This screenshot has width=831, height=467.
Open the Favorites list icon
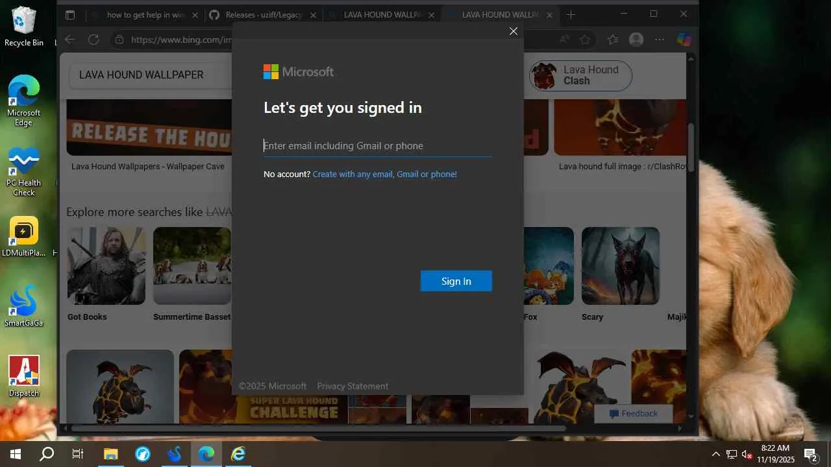(x=612, y=40)
